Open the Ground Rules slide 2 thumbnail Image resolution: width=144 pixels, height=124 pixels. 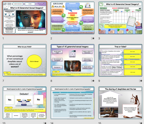click(x=73, y=18)
